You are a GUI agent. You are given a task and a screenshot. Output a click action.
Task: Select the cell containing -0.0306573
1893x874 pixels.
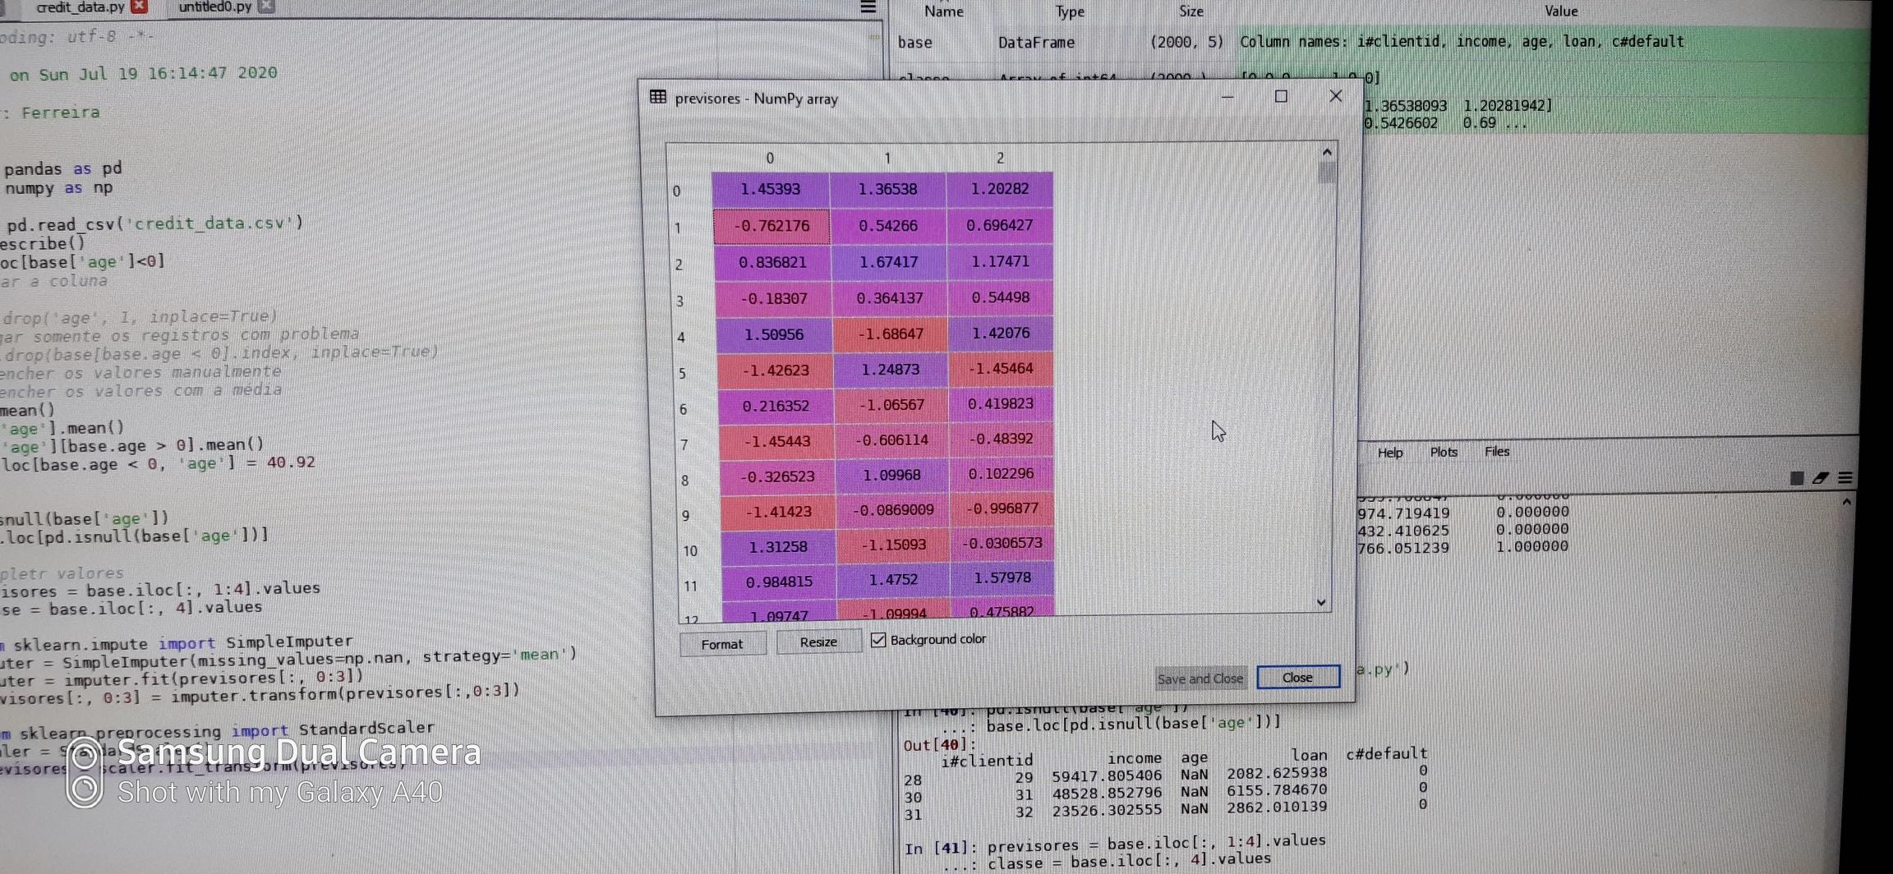point(1002,543)
